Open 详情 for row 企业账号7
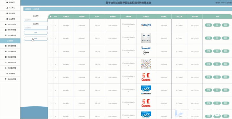The image size is (232, 119). click(x=209, y=38)
